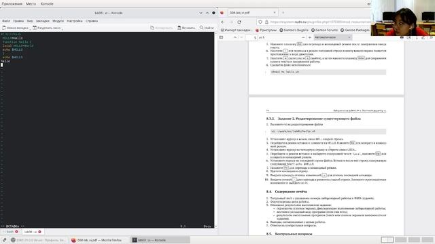Click Konsole keep-below chevron in title bar
The height and width of the screenshot is (244, 435).
(x=201, y=13)
